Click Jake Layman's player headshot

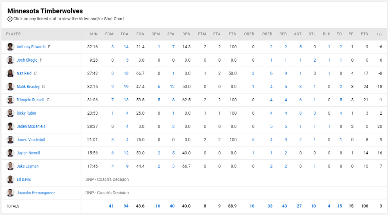[x=10, y=166]
